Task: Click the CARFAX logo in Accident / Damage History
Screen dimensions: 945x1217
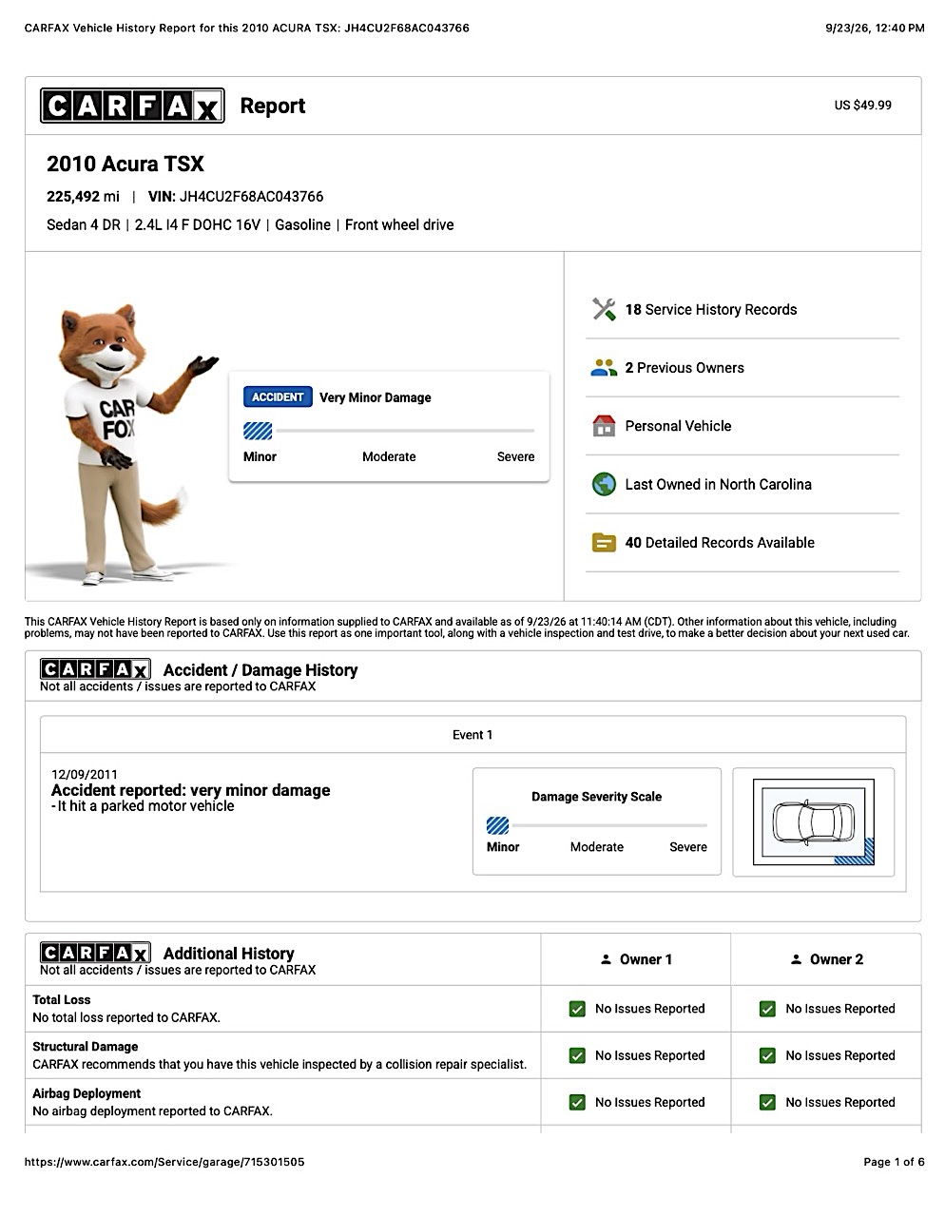Action: 95,669
